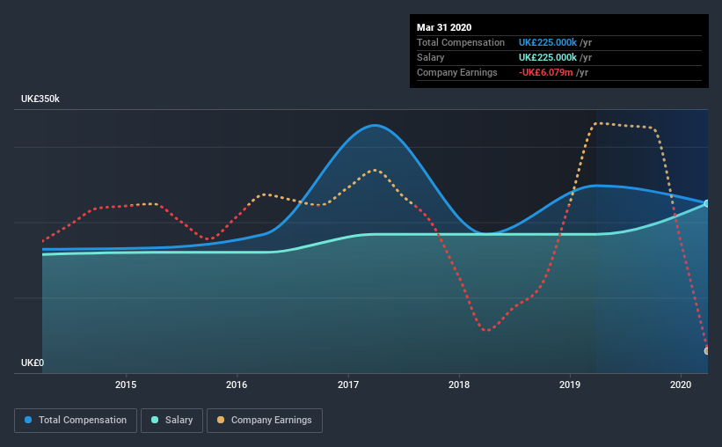
Task: Toggle the Total Compensation legend button
Action: point(76,421)
